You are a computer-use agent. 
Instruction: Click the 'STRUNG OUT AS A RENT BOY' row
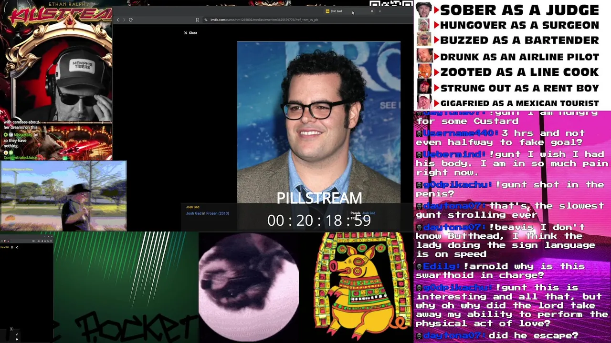pyautogui.click(x=508, y=88)
